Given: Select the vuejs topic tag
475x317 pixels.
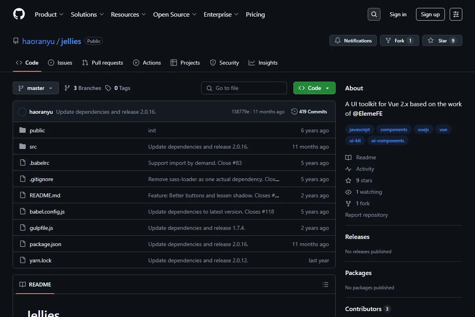Looking at the screenshot, I should (x=423, y=130).
